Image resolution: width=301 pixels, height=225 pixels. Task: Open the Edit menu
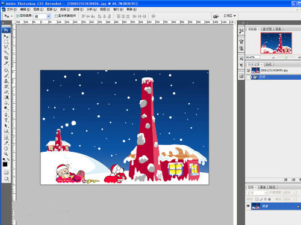[25, 10]
